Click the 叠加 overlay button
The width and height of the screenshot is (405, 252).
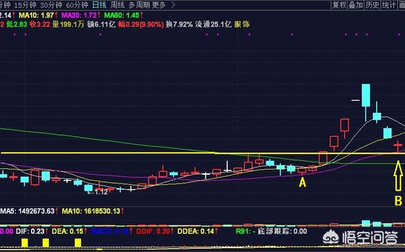[356, 5]
